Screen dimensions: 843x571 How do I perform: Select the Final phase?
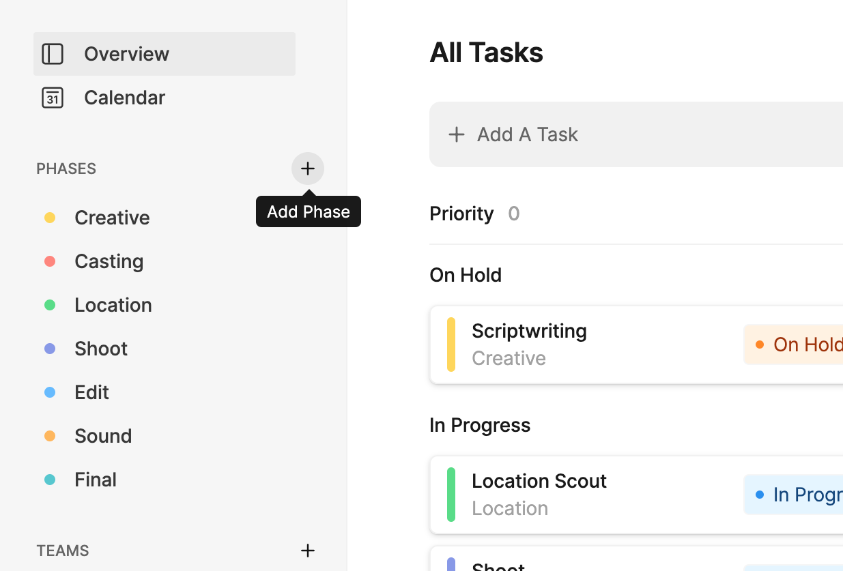coord(96,480)
